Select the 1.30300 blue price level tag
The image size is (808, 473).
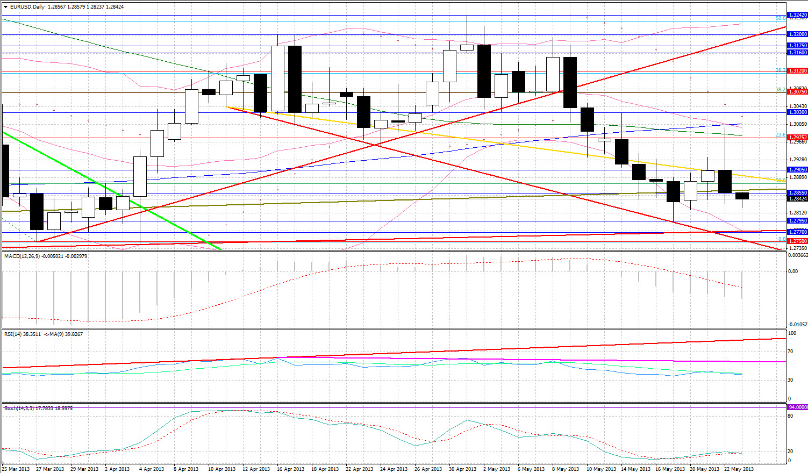click(x=797, y=112)
